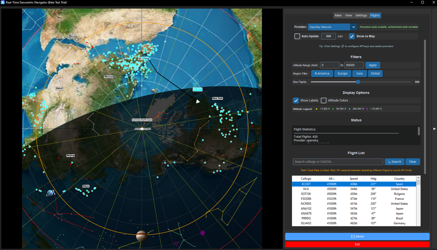Click the Saturn planet icon on the map
Viewport: 437px width, 250px height.
[x=50, y=193]
